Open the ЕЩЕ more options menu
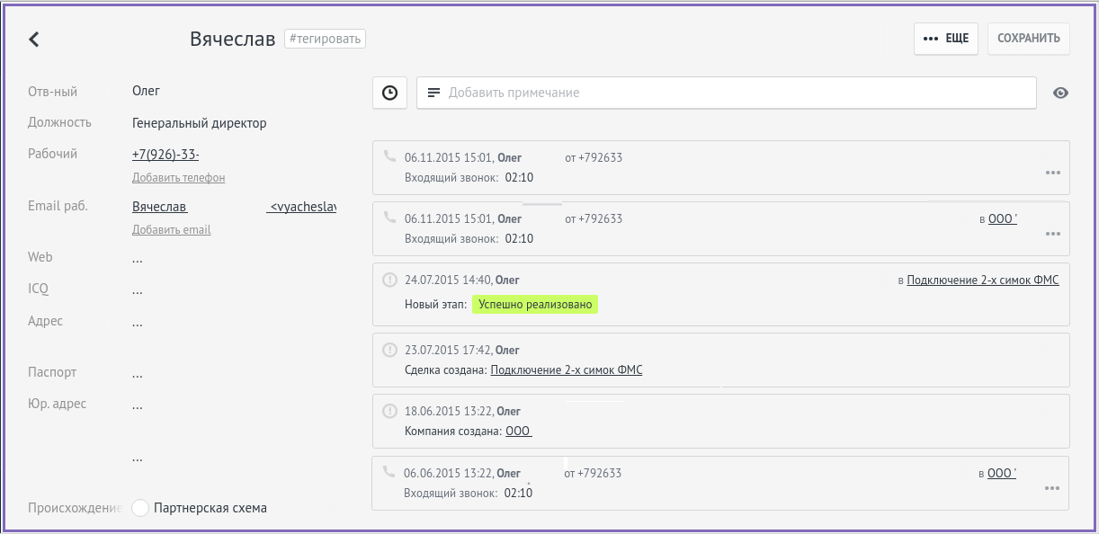 946,39
